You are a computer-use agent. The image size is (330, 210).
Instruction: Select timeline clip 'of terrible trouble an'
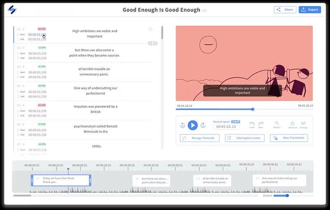pyautogui.click(x=212, y=180)
